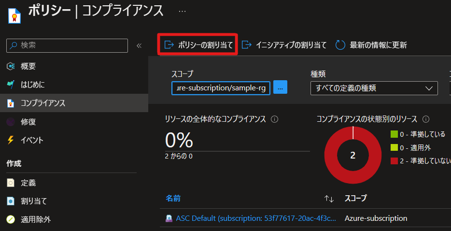Click the search magnifier icon
Viewport: 451px width, 231px height.
coord(13,45)
